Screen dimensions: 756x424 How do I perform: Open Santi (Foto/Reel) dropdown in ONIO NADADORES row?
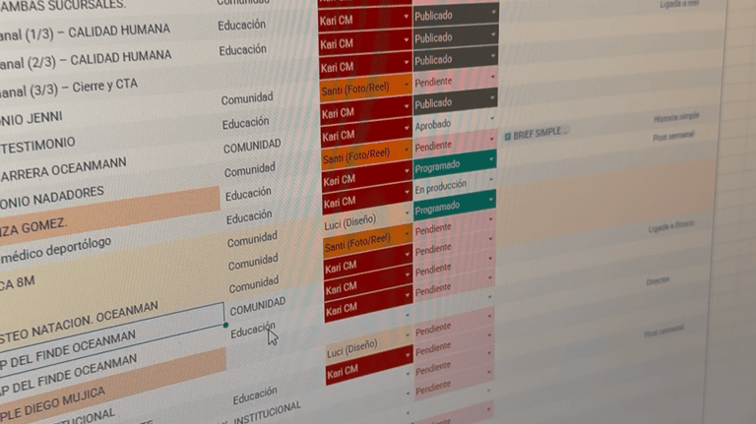coord(366,155)
